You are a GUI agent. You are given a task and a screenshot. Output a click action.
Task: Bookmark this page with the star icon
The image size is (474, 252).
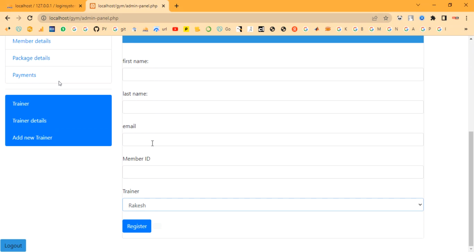386,18
